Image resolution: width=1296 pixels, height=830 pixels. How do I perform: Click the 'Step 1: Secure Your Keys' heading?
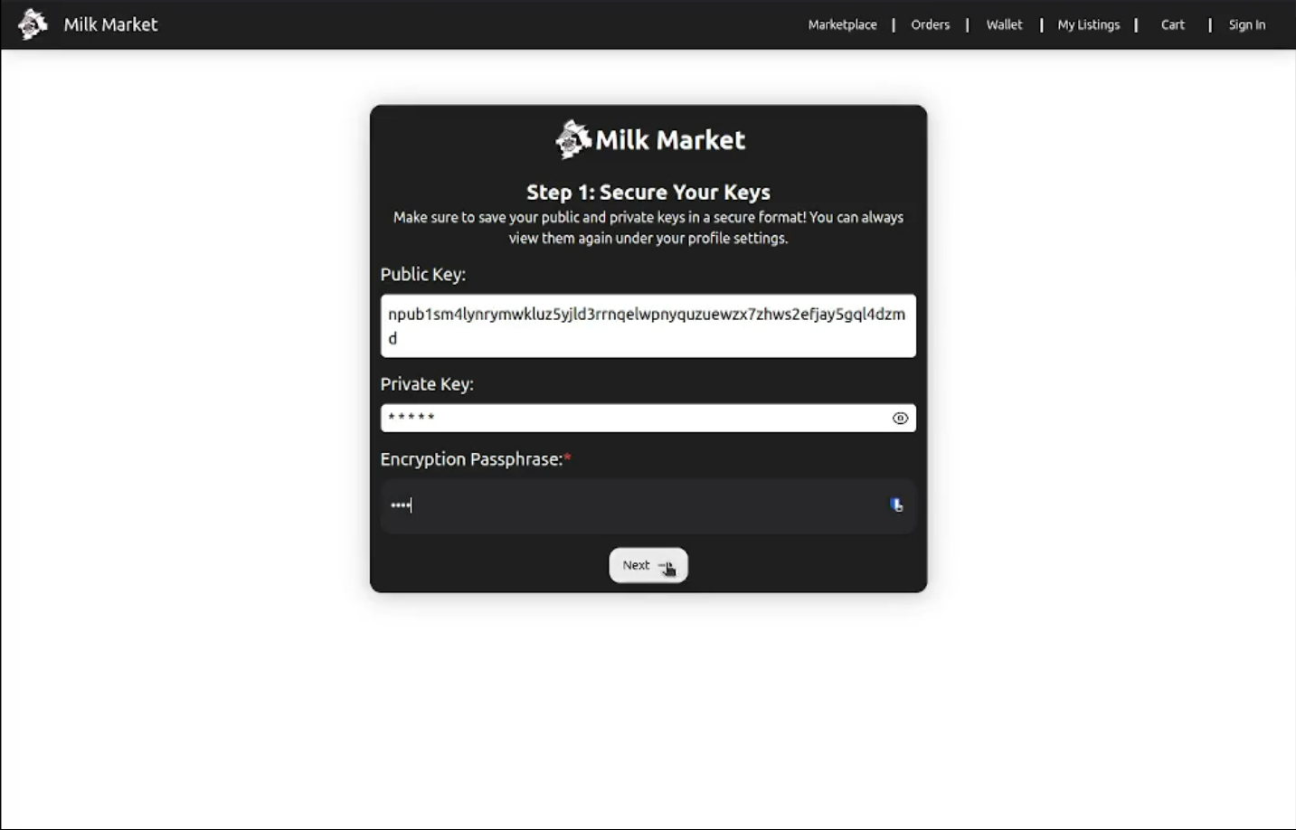[648, 192]
